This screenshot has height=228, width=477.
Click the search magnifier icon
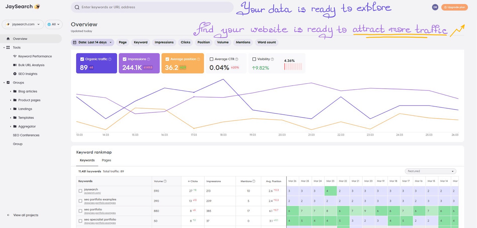click(77, 7)
